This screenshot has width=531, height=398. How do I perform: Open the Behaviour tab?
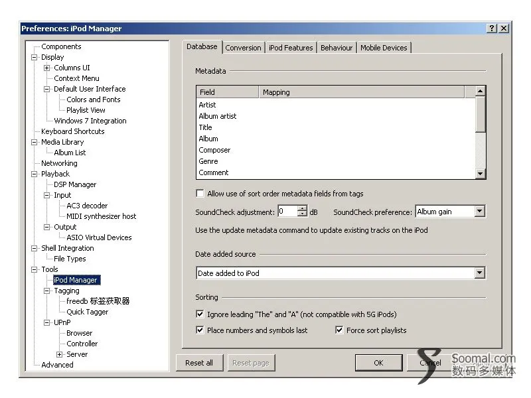[x=337, y=48]
